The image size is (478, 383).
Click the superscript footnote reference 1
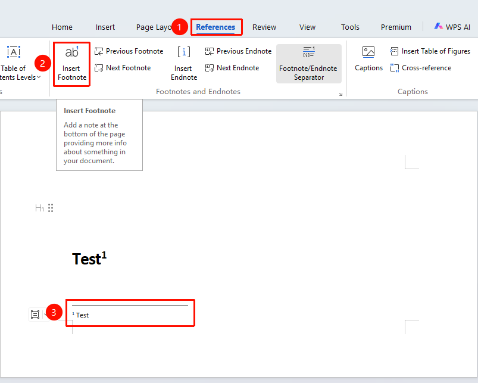coord(104,255)
